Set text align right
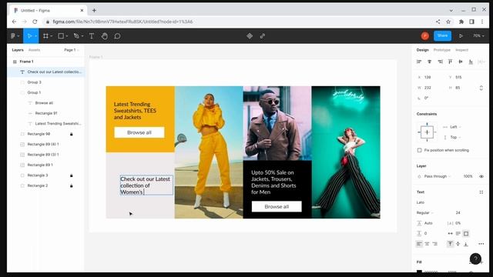Screen dimensions: 493x277 (x=434, y=244)
